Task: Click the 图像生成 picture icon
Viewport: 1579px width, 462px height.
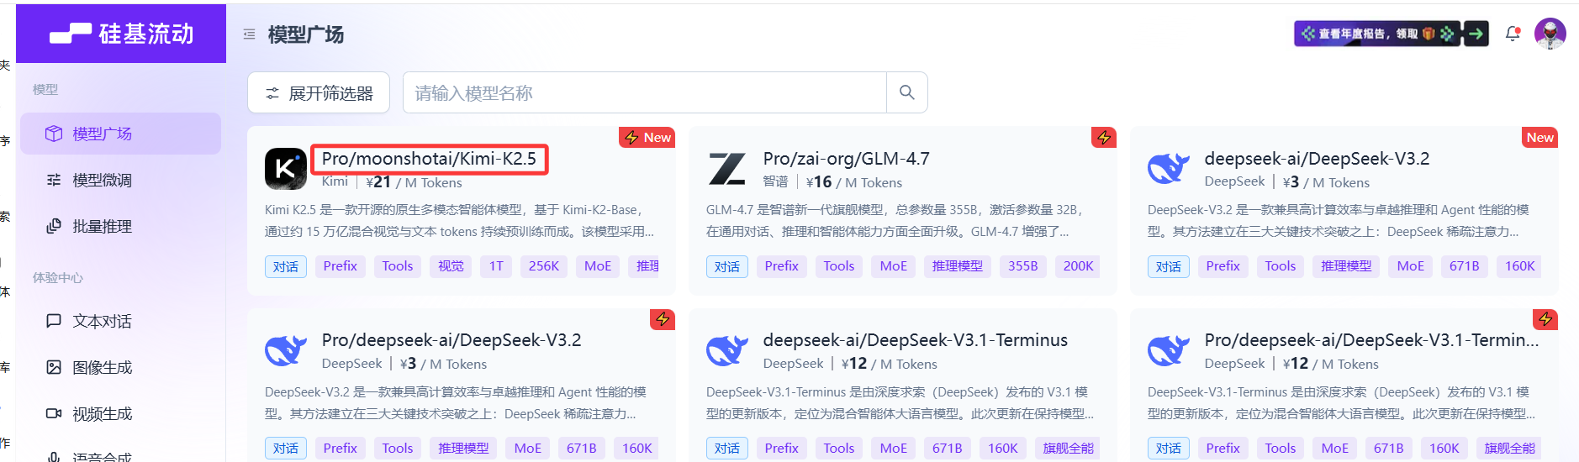Action: coord(54,367)
